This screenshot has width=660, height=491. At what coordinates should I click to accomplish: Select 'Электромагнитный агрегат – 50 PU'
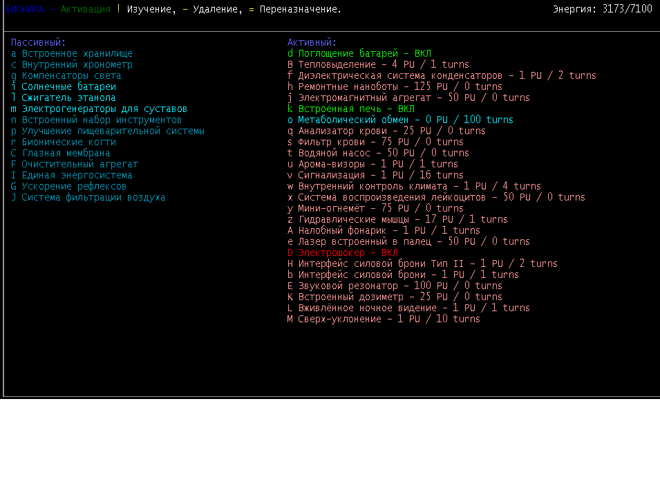point(408,98)
